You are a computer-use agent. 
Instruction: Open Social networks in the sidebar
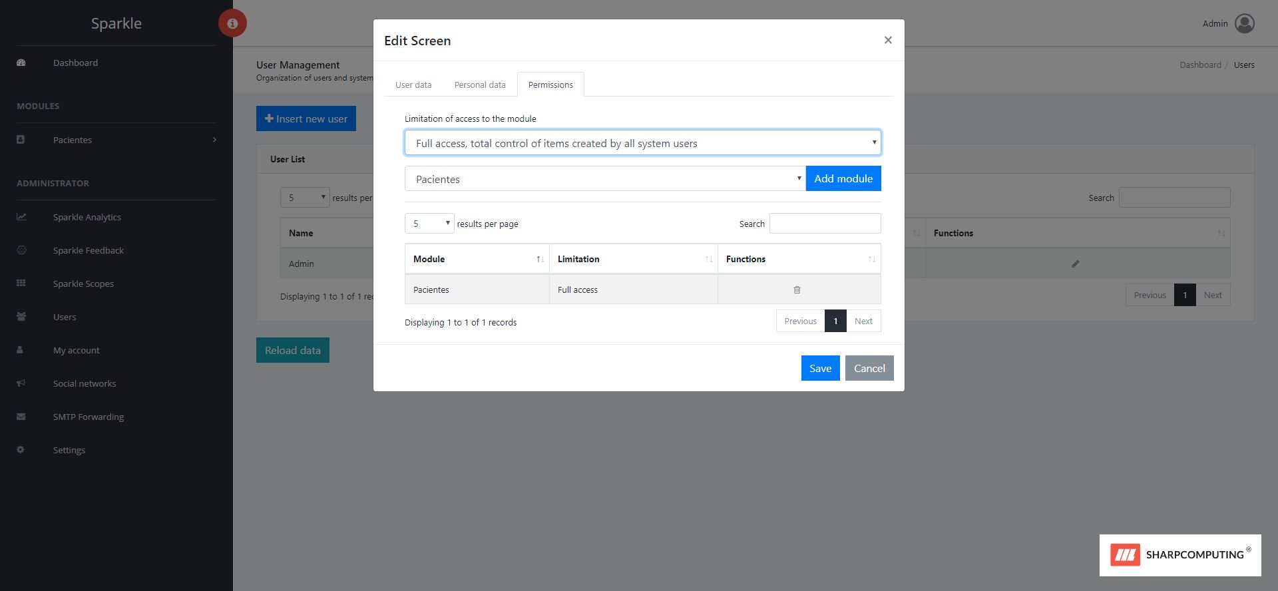pos(85,383)
